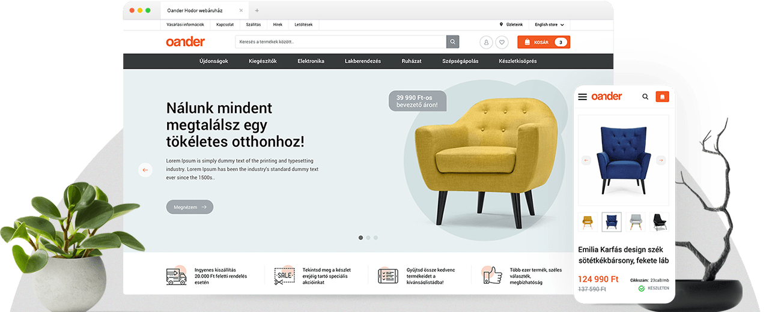Image resolution: width=769 pixels, height=312 pixels.
Task: Click the large blue armchair image
Action: (624, 159)
